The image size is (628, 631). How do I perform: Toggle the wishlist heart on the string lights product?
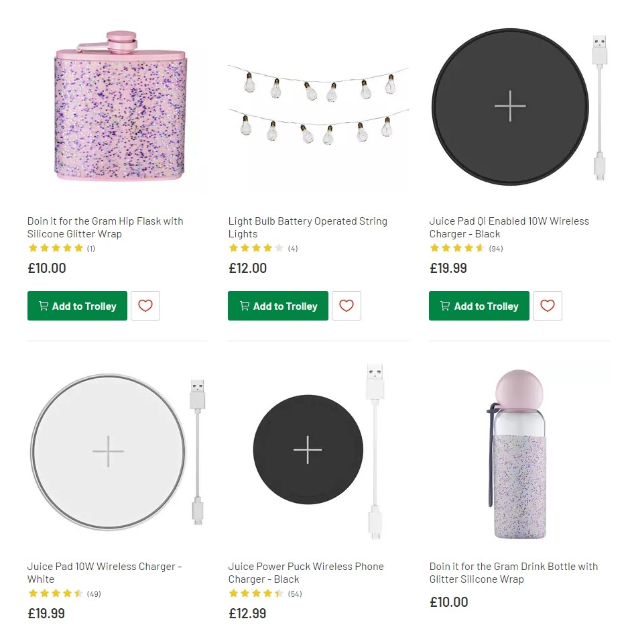click(x=347, y=306)
